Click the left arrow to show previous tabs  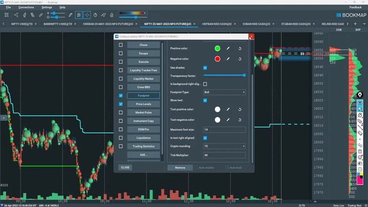pyautogui.click(x=3, y=24)
